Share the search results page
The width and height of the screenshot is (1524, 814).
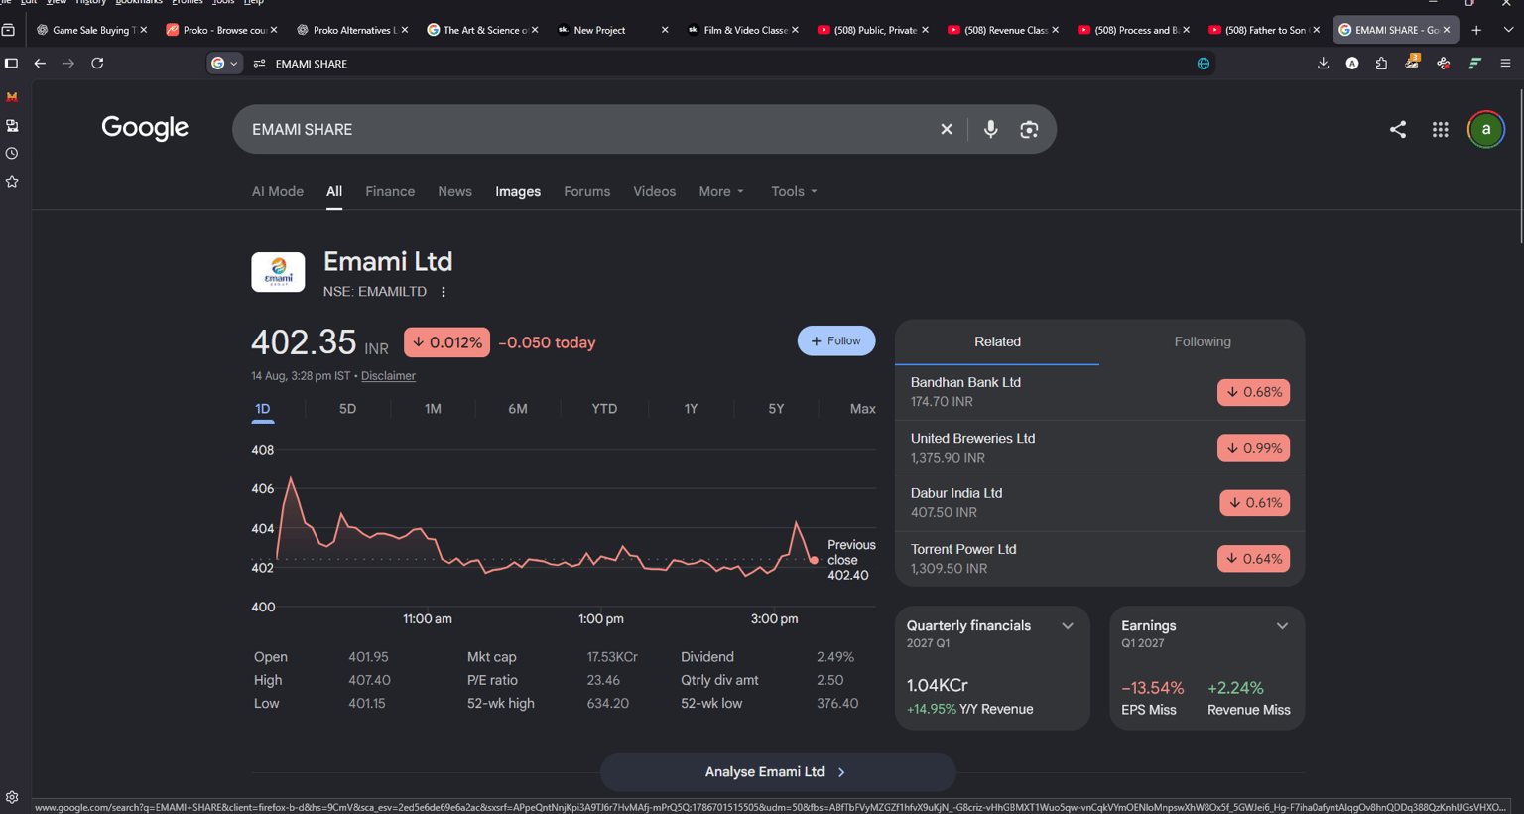tap(1398, 129)
